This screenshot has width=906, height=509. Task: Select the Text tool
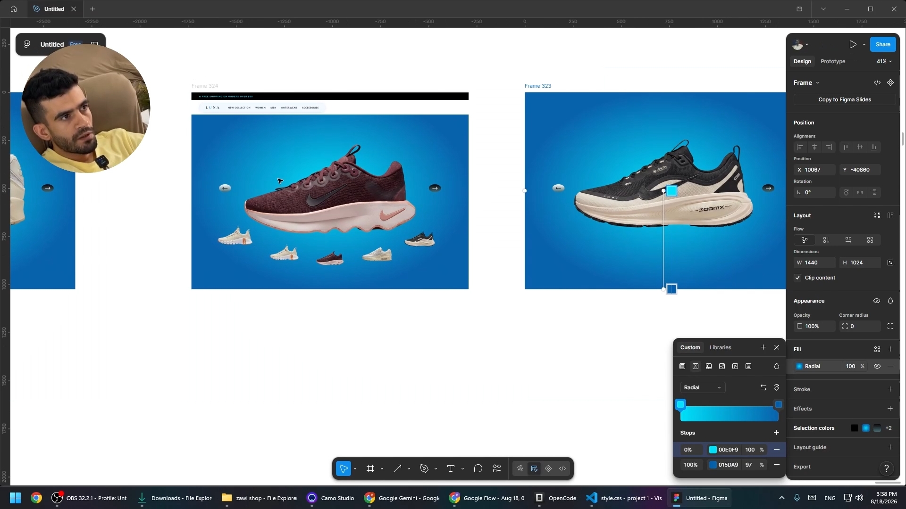click(451, 468)
